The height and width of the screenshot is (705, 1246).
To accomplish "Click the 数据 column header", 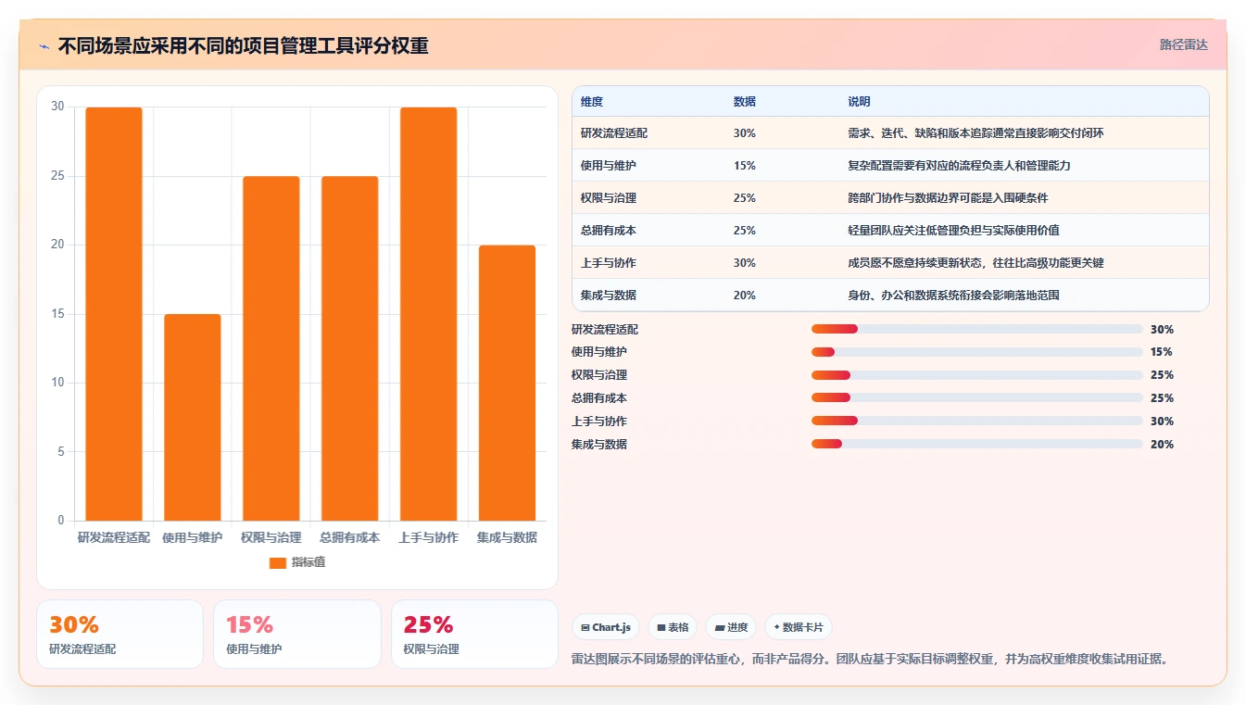I will click(745, 102).
